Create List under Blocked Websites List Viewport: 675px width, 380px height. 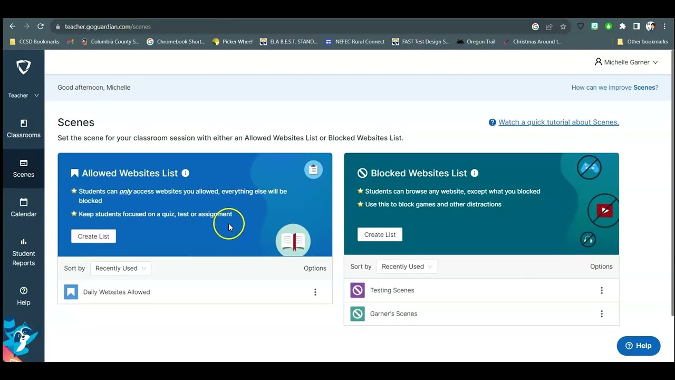click(x=380, y=235)
